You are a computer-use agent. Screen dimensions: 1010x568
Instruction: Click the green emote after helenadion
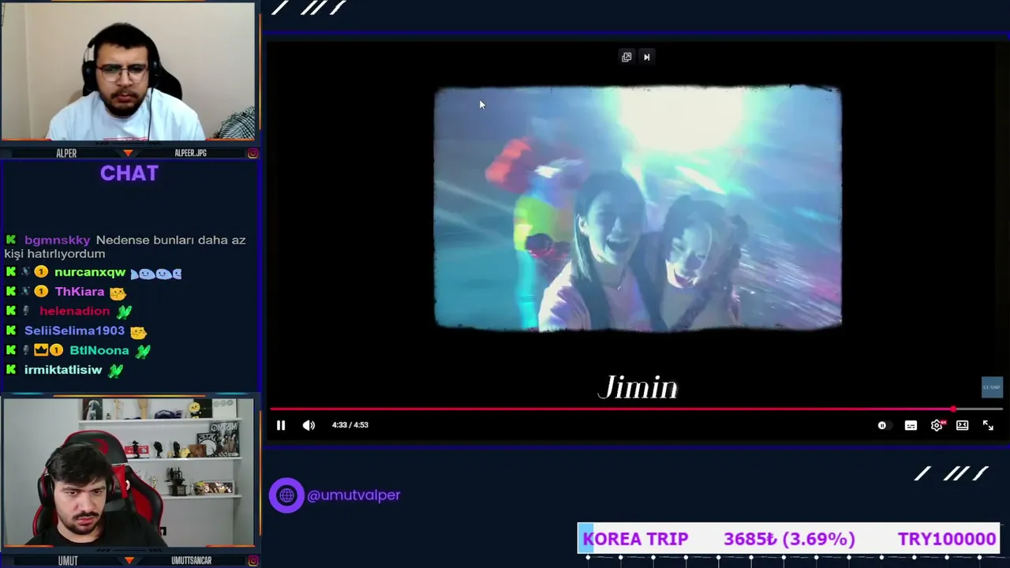124,312
